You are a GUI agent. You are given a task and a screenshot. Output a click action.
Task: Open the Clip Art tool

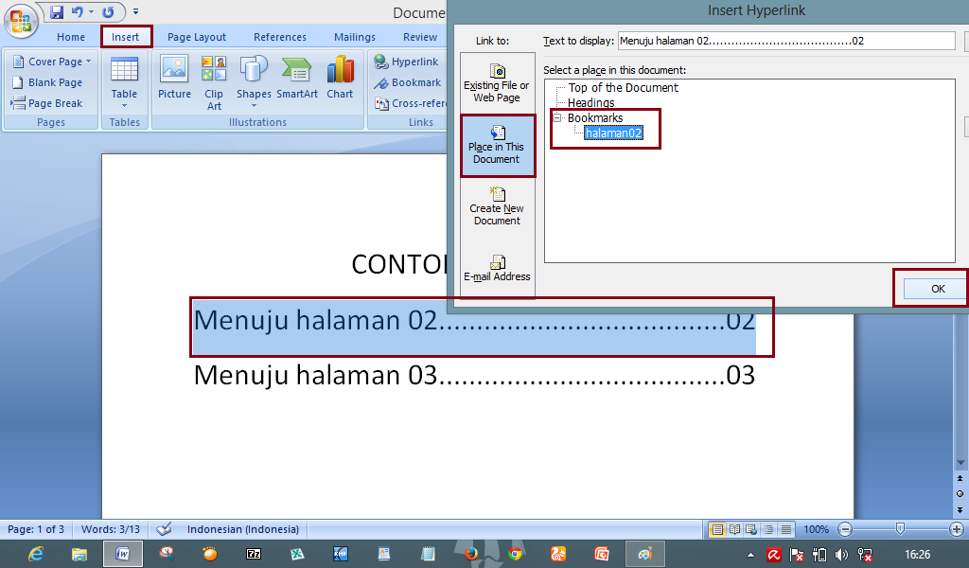[214, 80]
